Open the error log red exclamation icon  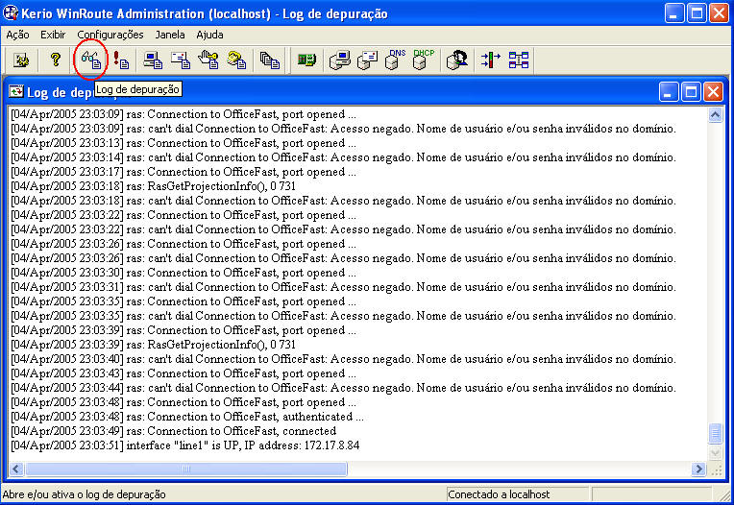point(121,60)
